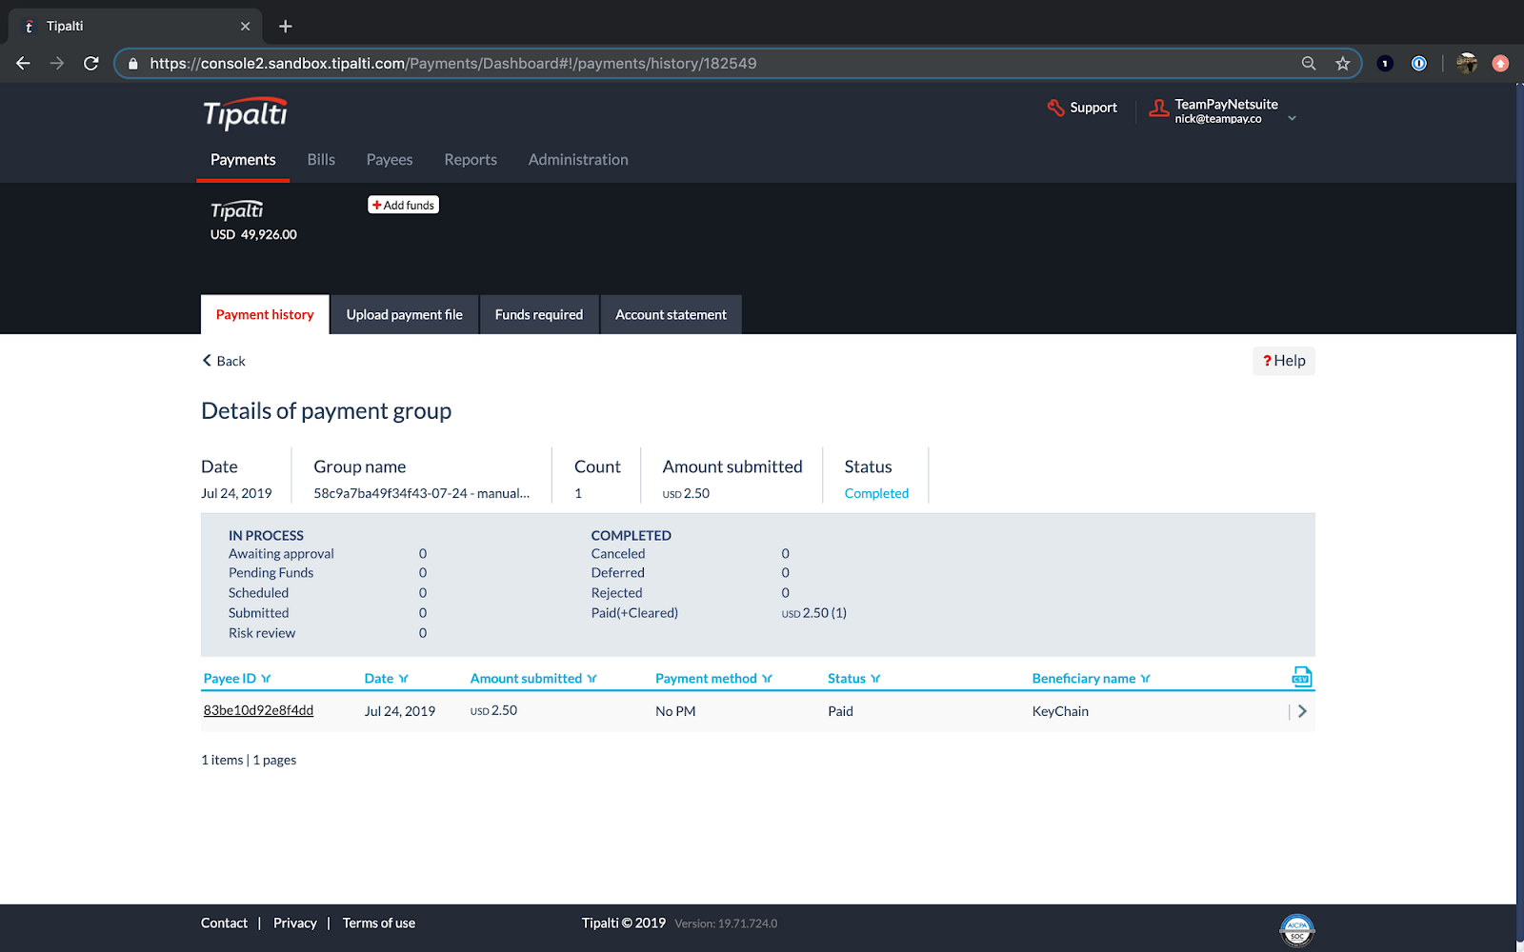Click the Risk review label
This screenshot has height=952, width=1524.
click(262, 633)
